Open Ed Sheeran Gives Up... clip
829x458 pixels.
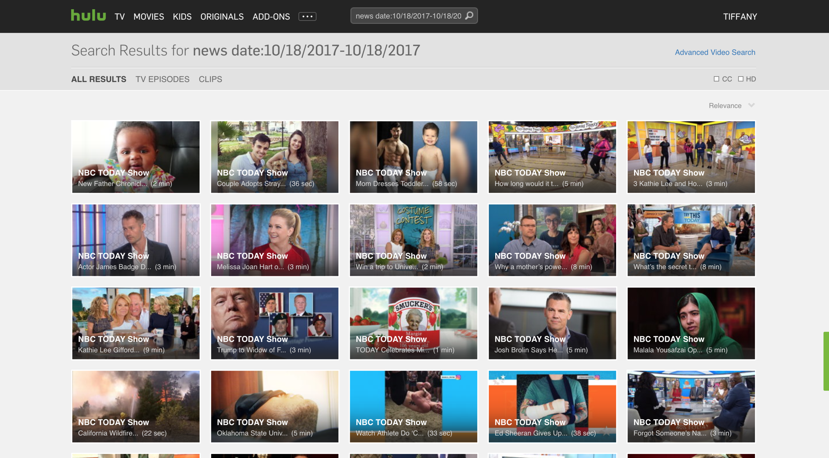[x=552, y=406]
